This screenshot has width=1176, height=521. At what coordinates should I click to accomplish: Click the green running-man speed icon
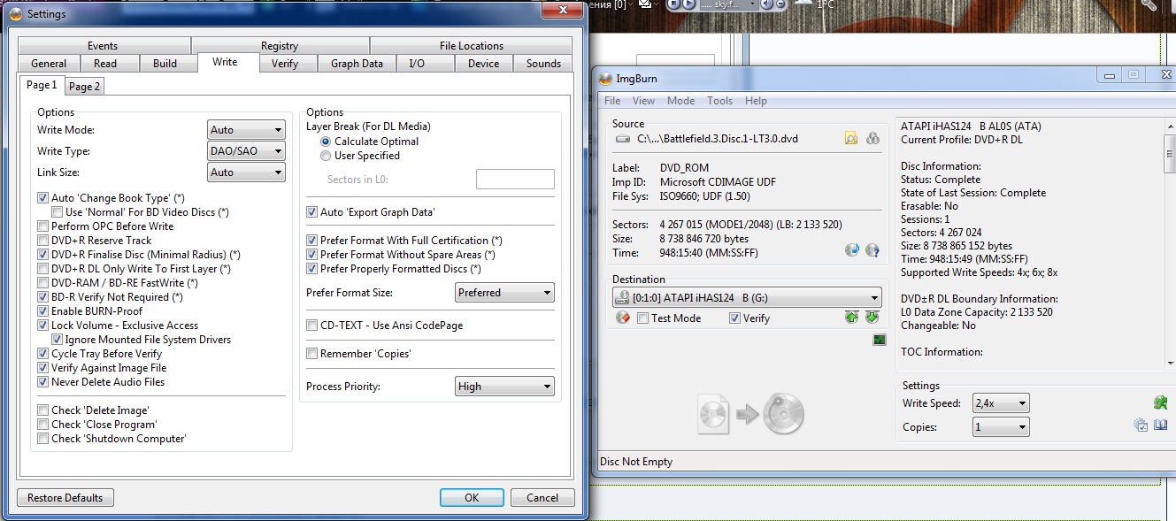pos(1160,402)
